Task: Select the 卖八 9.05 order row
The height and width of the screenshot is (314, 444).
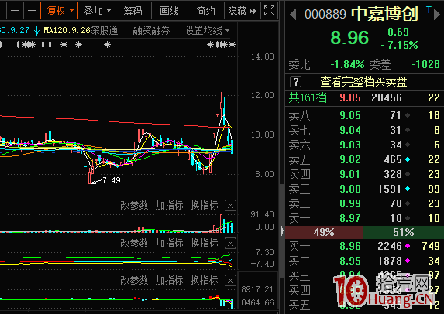Action: [364, 115]
